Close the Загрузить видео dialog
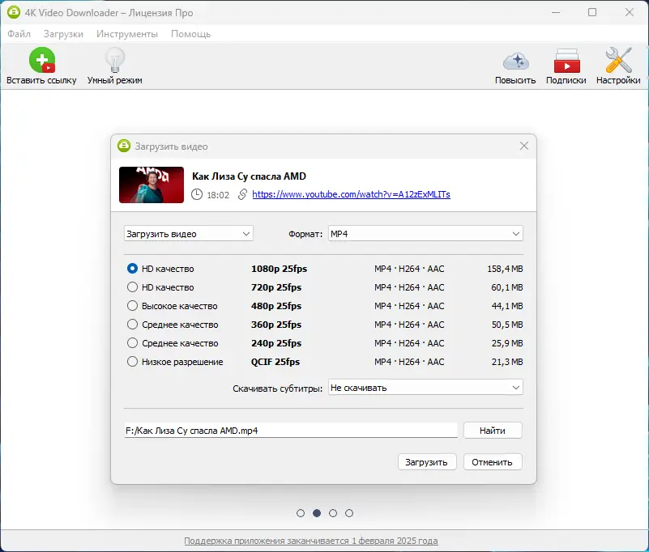The width and height of the screenshot is (649, 552). click(524, 146)
